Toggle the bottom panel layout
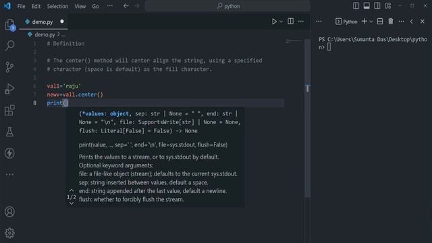 [367, 6]
